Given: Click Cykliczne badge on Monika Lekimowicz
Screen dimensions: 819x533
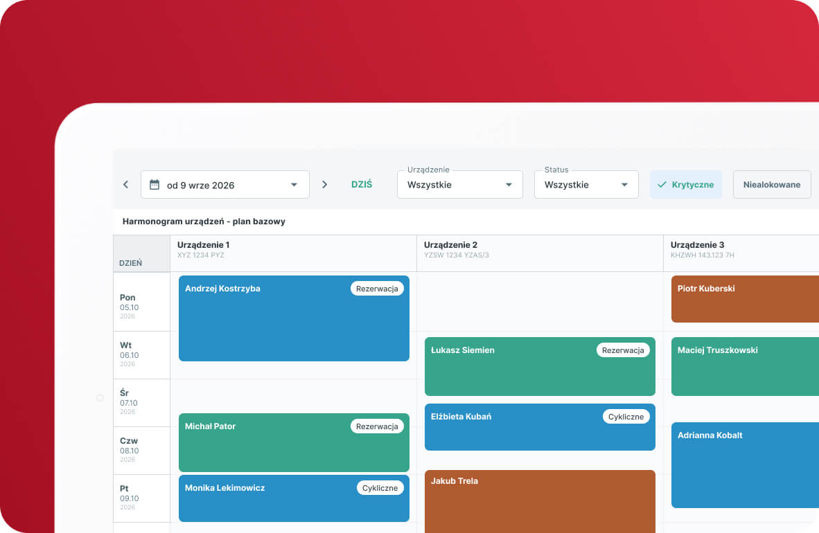Looking at the screenshot, I should pos(380,488).
